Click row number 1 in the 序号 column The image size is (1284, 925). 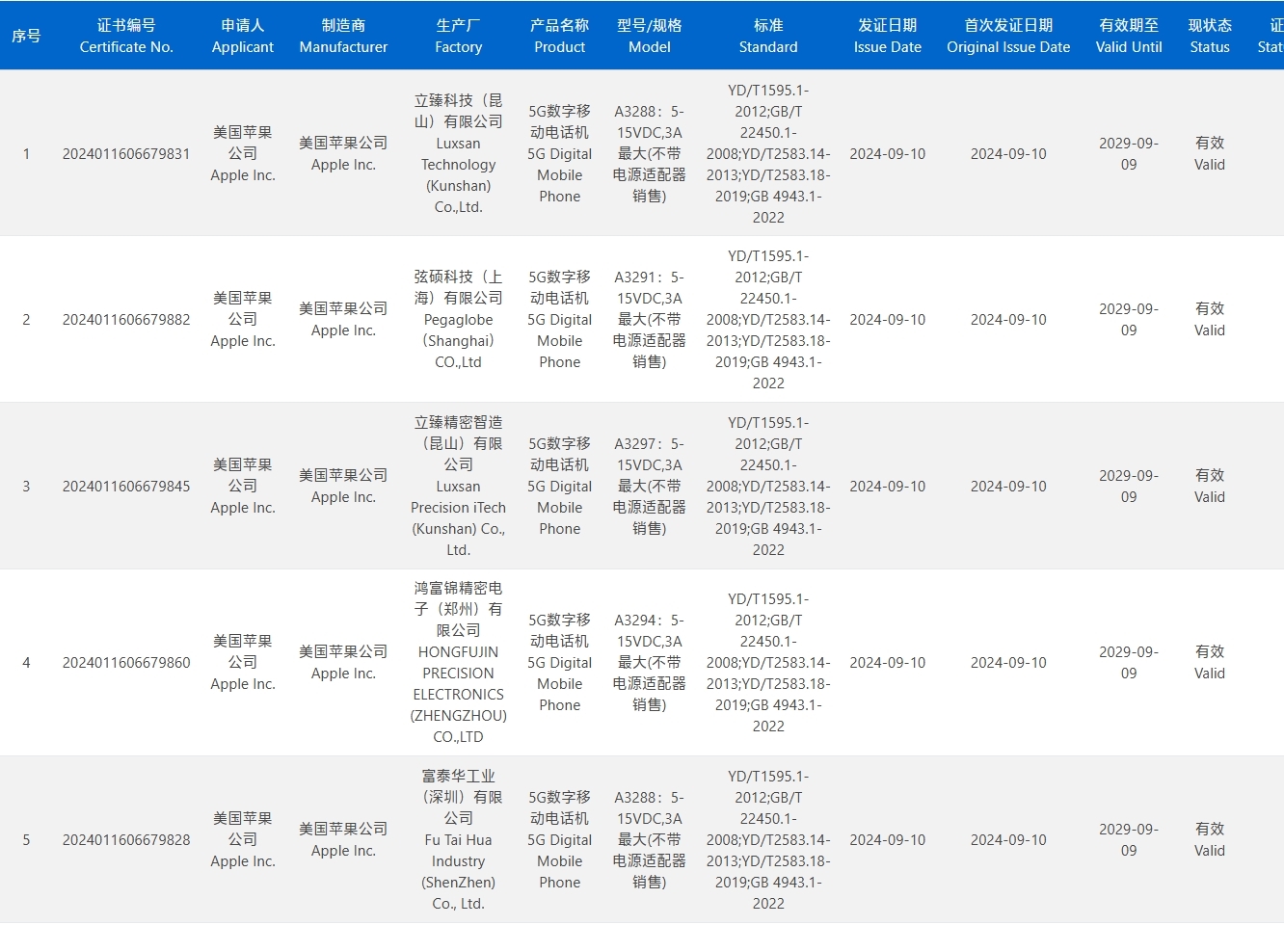(x=26, y=154)
